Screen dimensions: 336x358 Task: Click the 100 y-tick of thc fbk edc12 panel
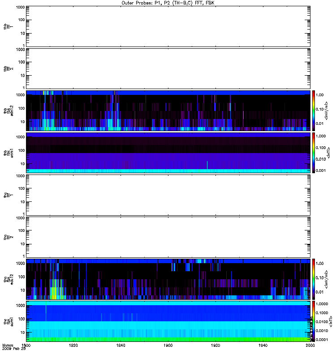point(21,277)
